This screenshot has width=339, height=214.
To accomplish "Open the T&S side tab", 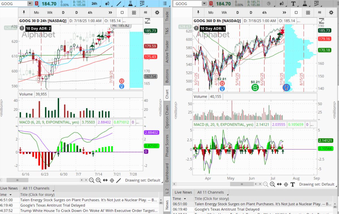I will [167, 31].
